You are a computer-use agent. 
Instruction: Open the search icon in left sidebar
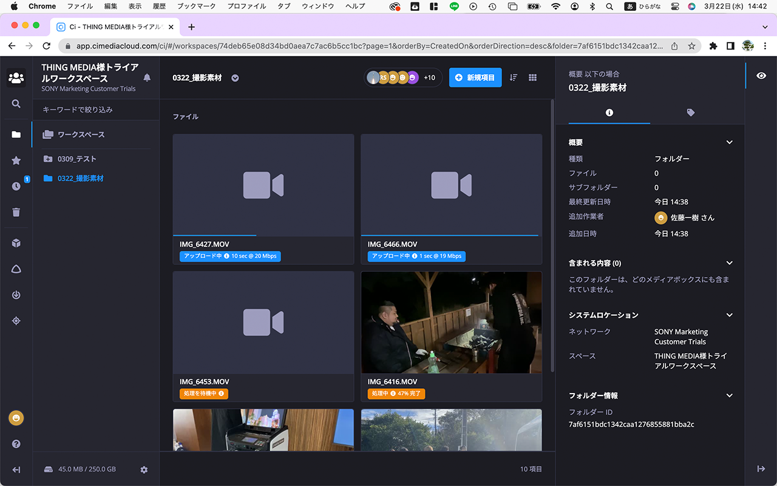point(16,104)
